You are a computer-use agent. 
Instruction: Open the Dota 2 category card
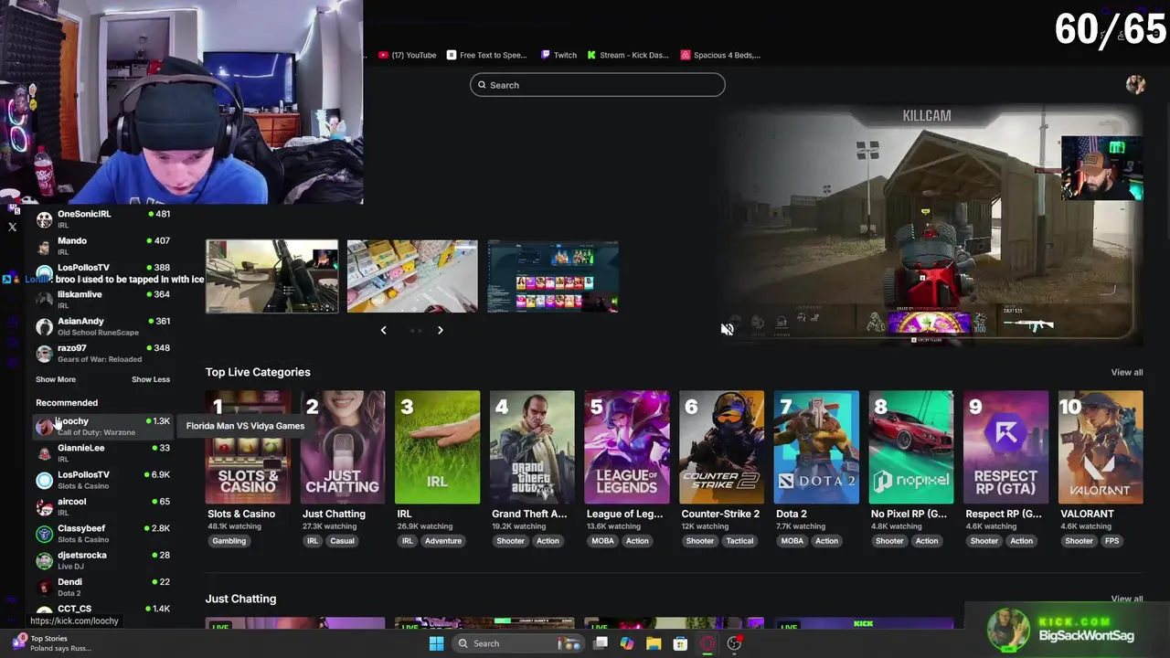(816, 448)
